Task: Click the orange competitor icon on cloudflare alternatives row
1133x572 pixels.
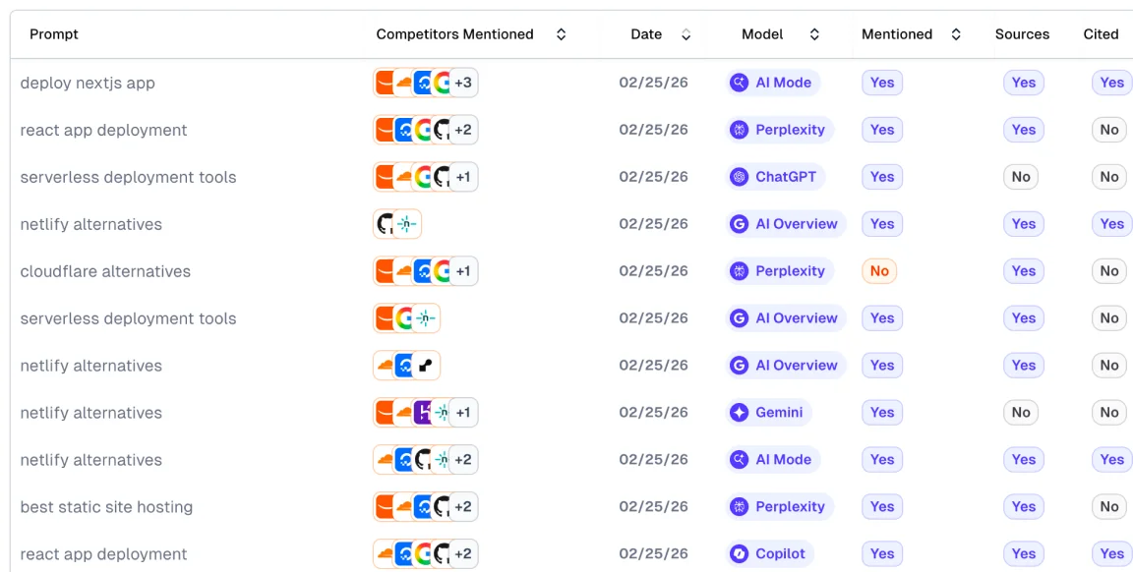Action: 384,271
